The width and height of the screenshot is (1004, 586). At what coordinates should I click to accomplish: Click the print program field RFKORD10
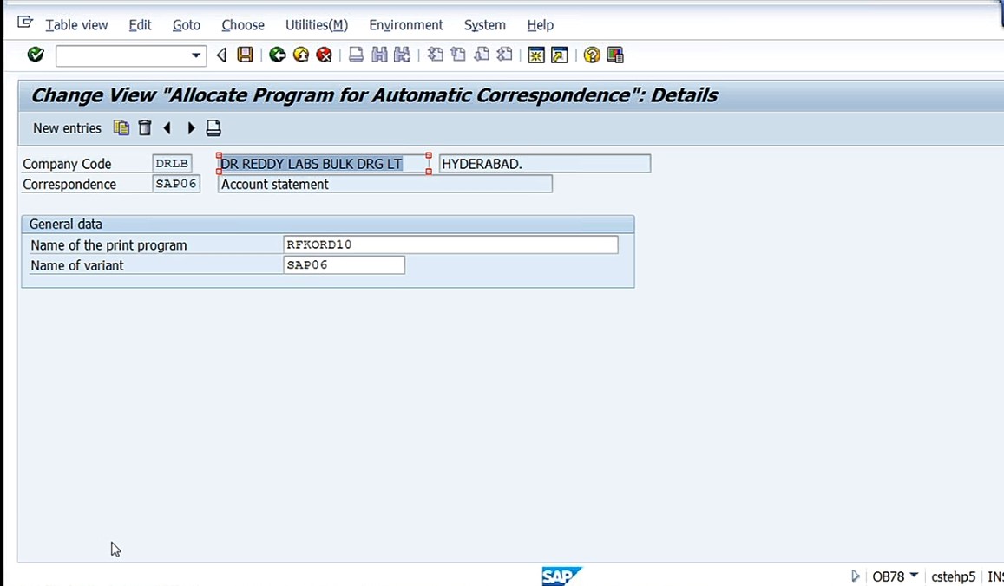pyautogui.click(x=450, y=244)
